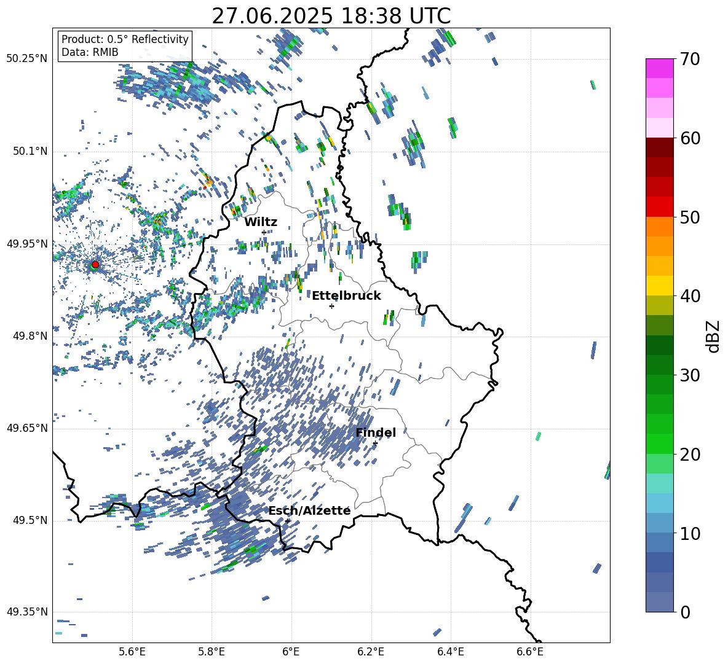Screen dimensions: 728x664
Task: Click the 6.2°E longitude label
Action: point(371,652)
